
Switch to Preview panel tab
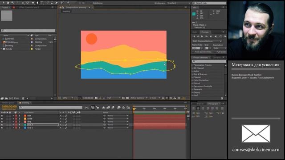pos(205,32)
